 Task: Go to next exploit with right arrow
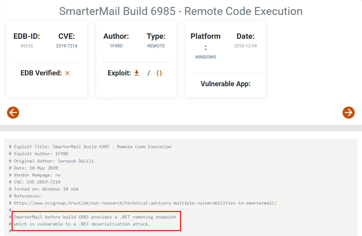[348, 112]
